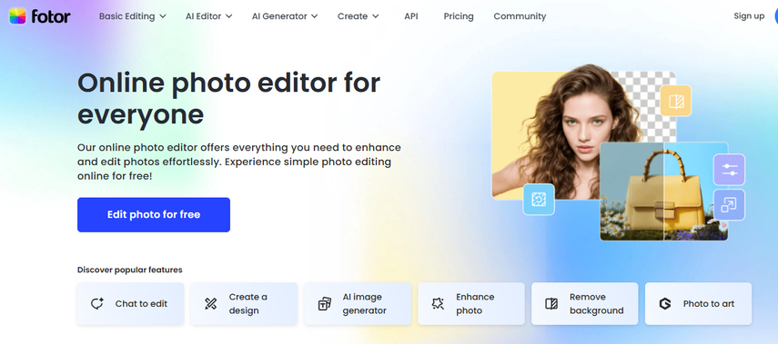Click the fotor wordmark text
Image resolution: width=778 pixels, height=344 pixels.
pyautogui.click(x=51, y=16)
